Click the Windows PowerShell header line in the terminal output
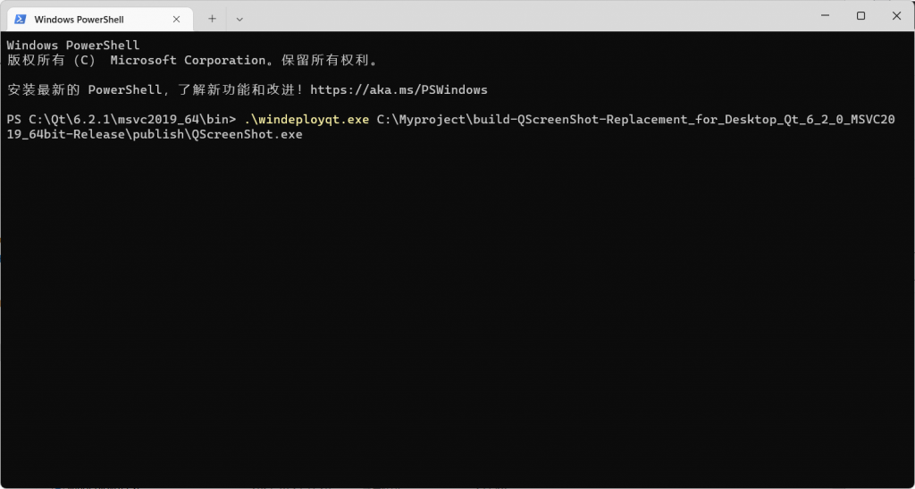The width and height of the screenshot is (915, 489). (x=72, y=45)
